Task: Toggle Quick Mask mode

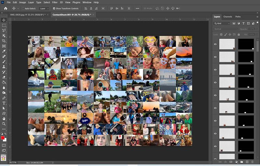Action: (4, 145)
